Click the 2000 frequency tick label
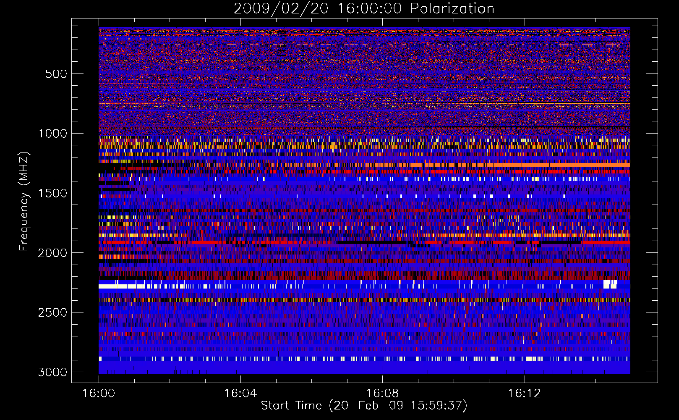This screenshot has width=679, height=420. (x=52, y=253)
